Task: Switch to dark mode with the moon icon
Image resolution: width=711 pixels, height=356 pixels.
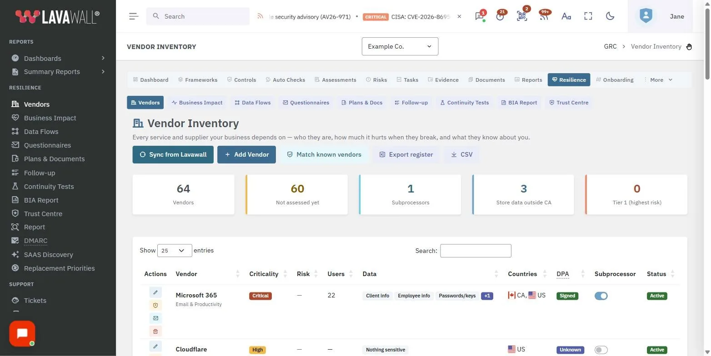Action: (610, 16)
